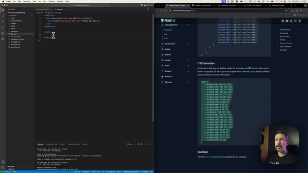Open the Overview link in PrimeVue sidebar
This screenshot has width=308, height=173.
tap(168, 30)
